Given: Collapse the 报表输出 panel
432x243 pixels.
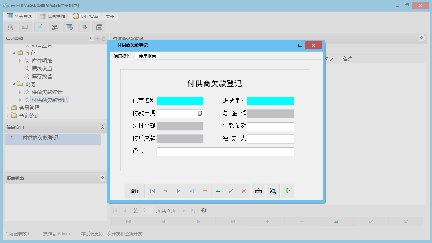Looking at the screenshot, I should (103, 177).
